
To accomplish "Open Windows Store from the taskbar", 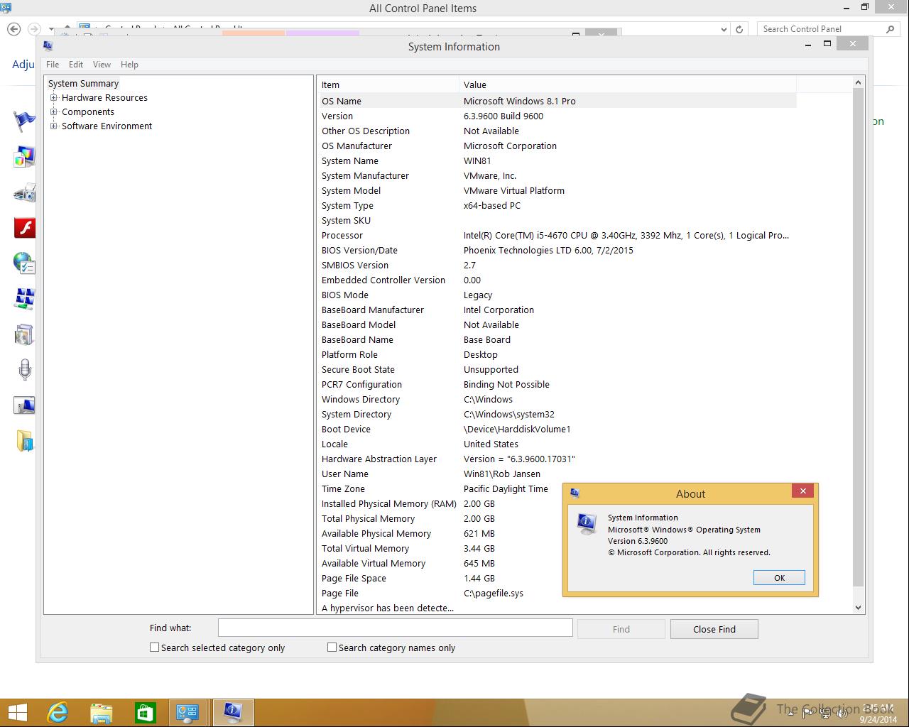I will [x=145, y=713].
